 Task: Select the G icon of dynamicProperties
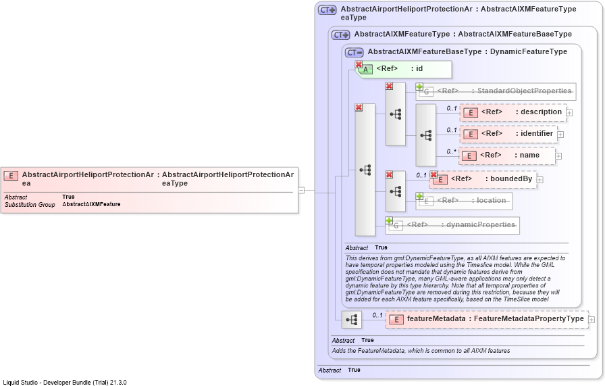click(396, 226)
